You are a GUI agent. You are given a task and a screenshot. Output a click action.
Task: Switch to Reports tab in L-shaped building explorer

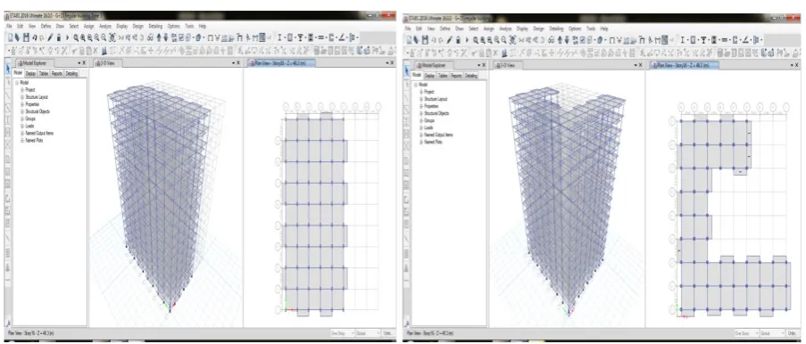click(456, 76)
